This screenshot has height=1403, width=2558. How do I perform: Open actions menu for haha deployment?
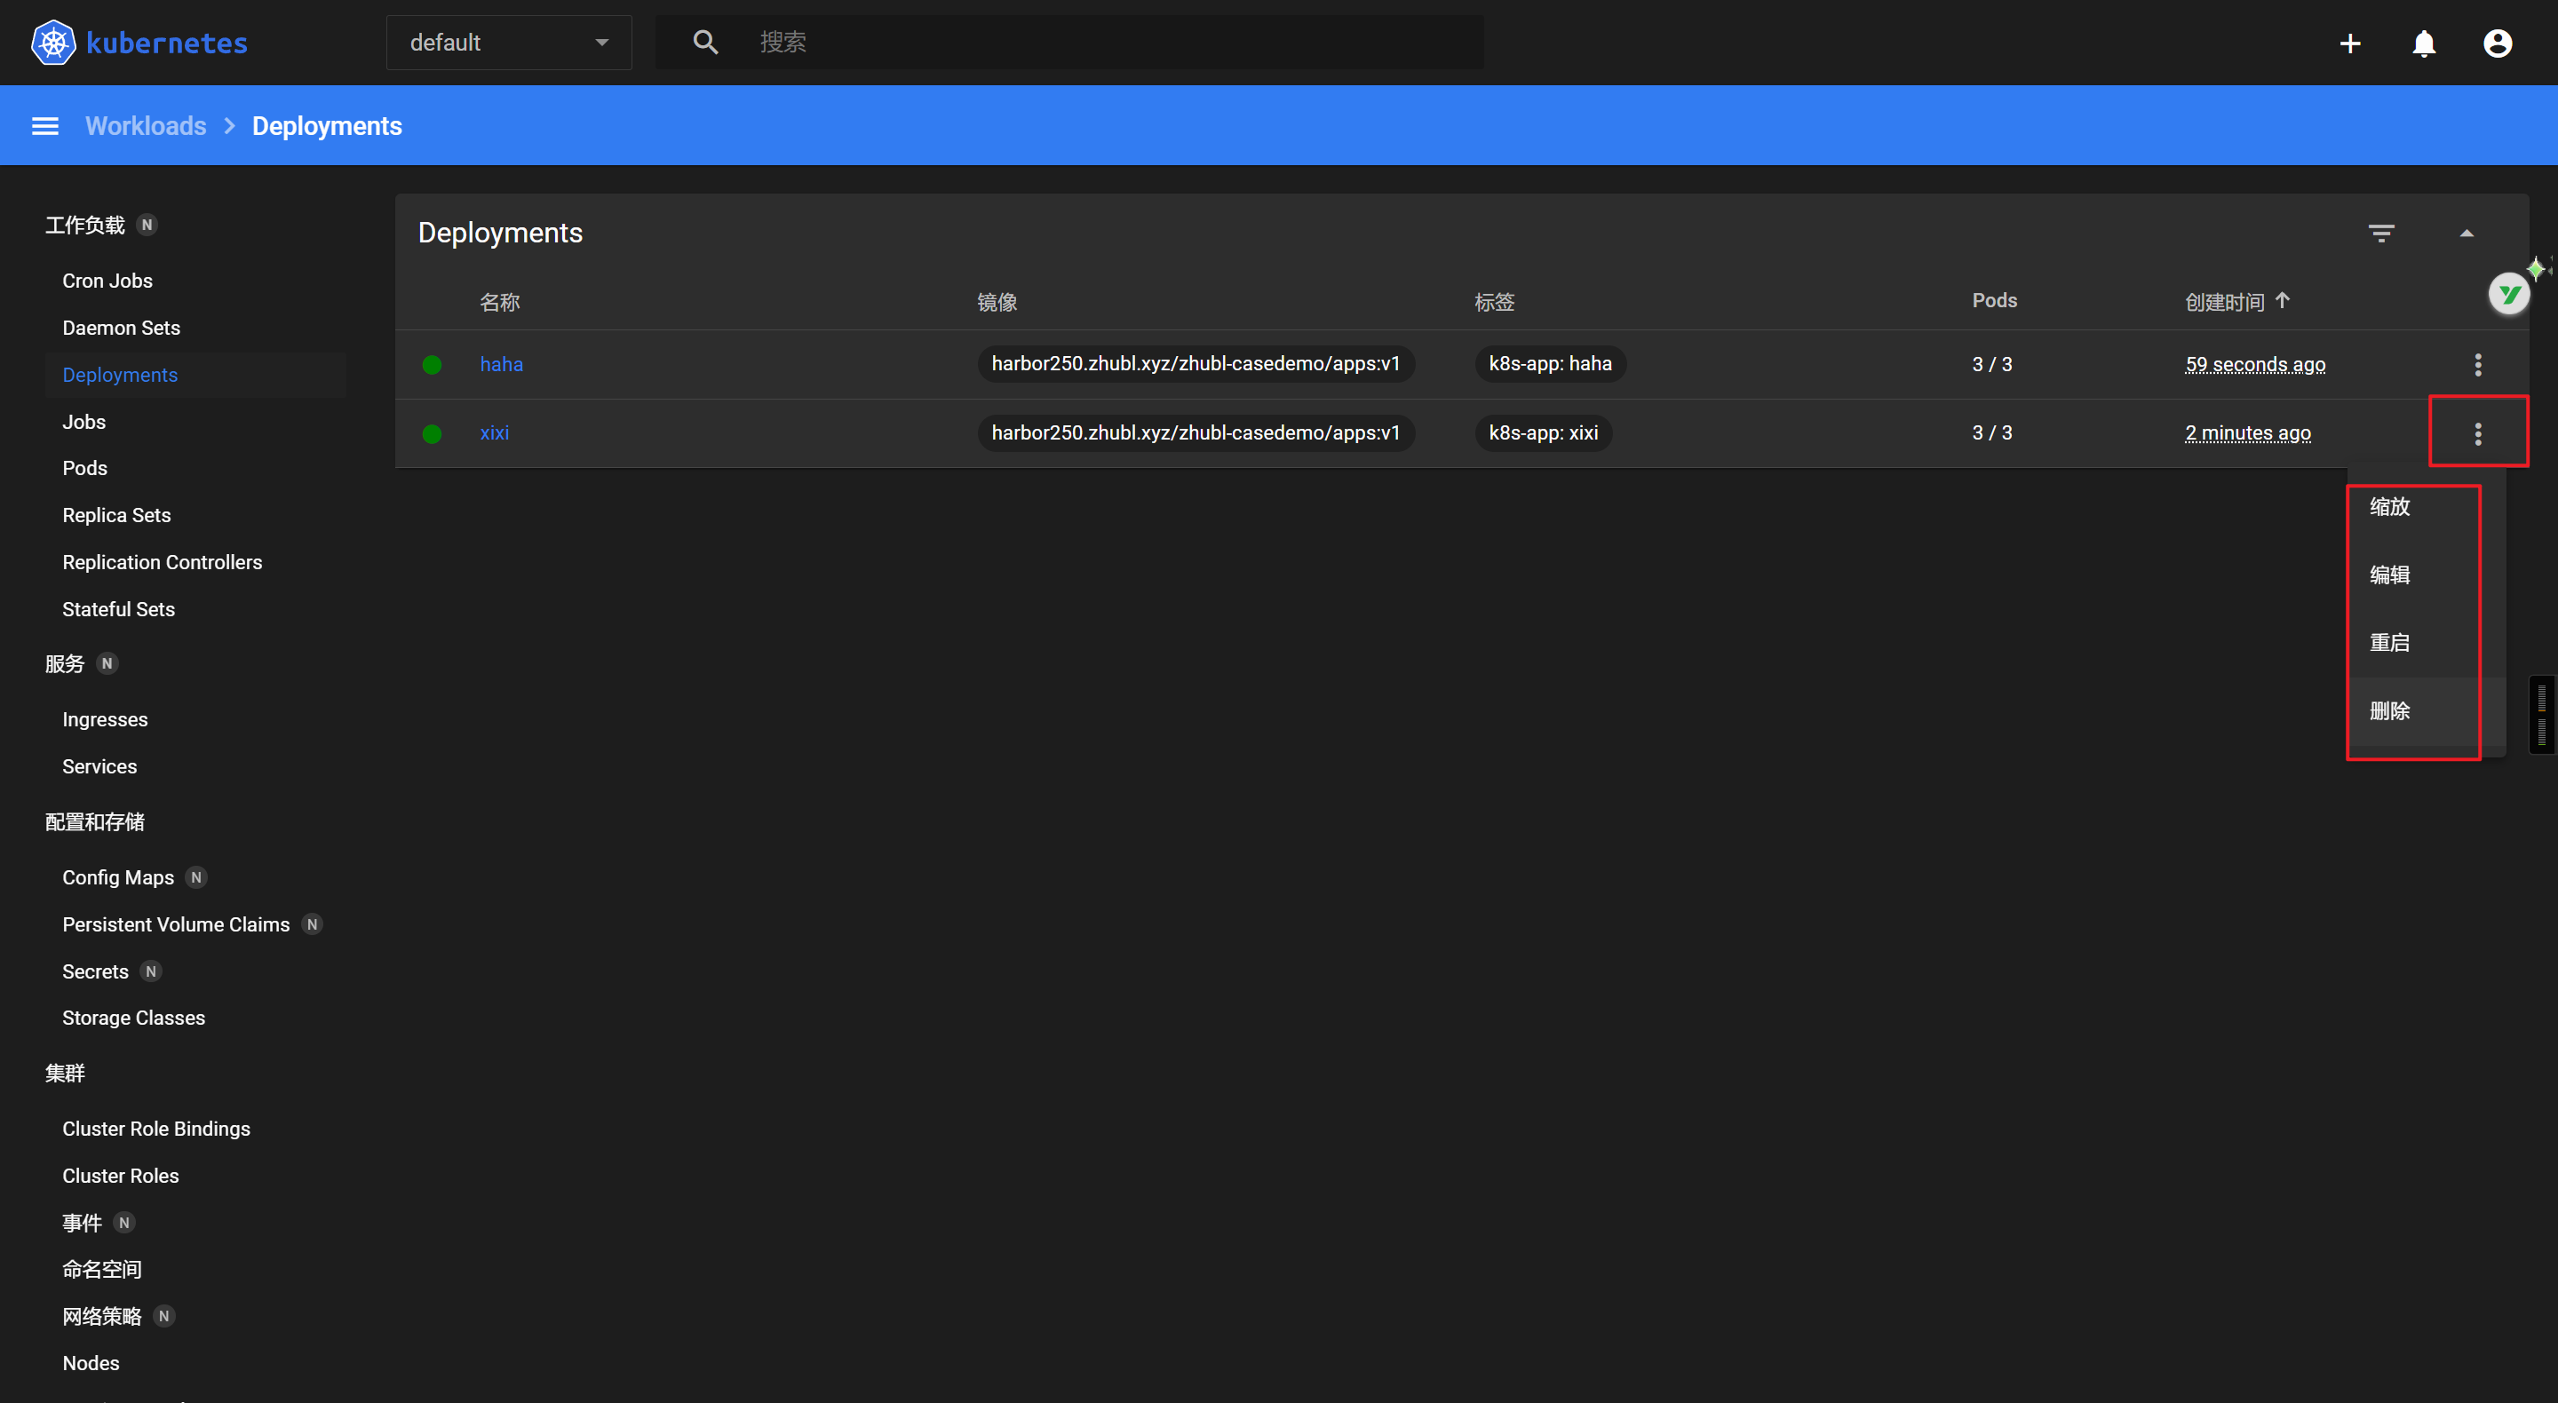click(2477, 364)
